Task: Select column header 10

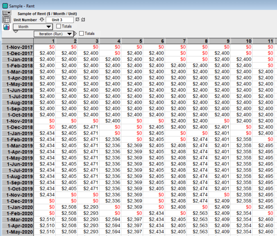Action: [x=242, y=41]
